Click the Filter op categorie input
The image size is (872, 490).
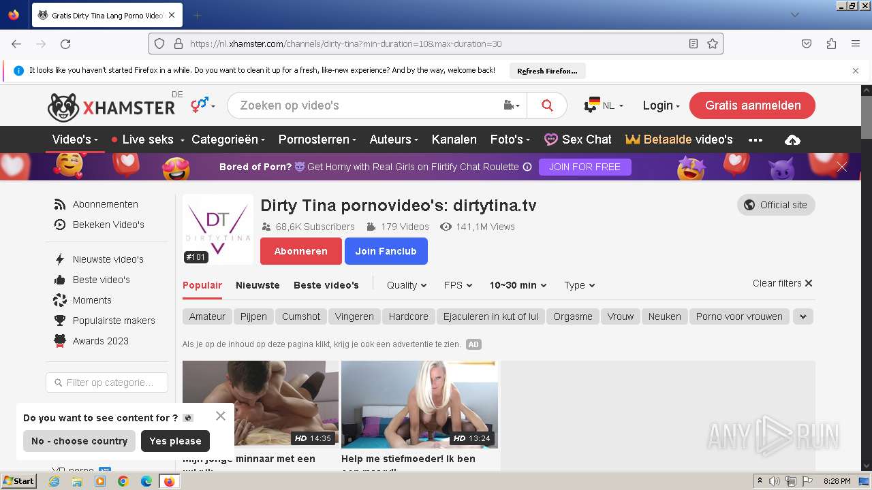[x=107, y=382]
